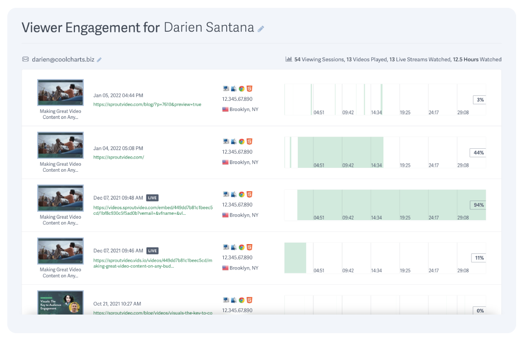This screenshot has height=340, width=522.
Task: Click the macOS platform icon in a session row
Action: pyautogui.click(x=234, y=89)
